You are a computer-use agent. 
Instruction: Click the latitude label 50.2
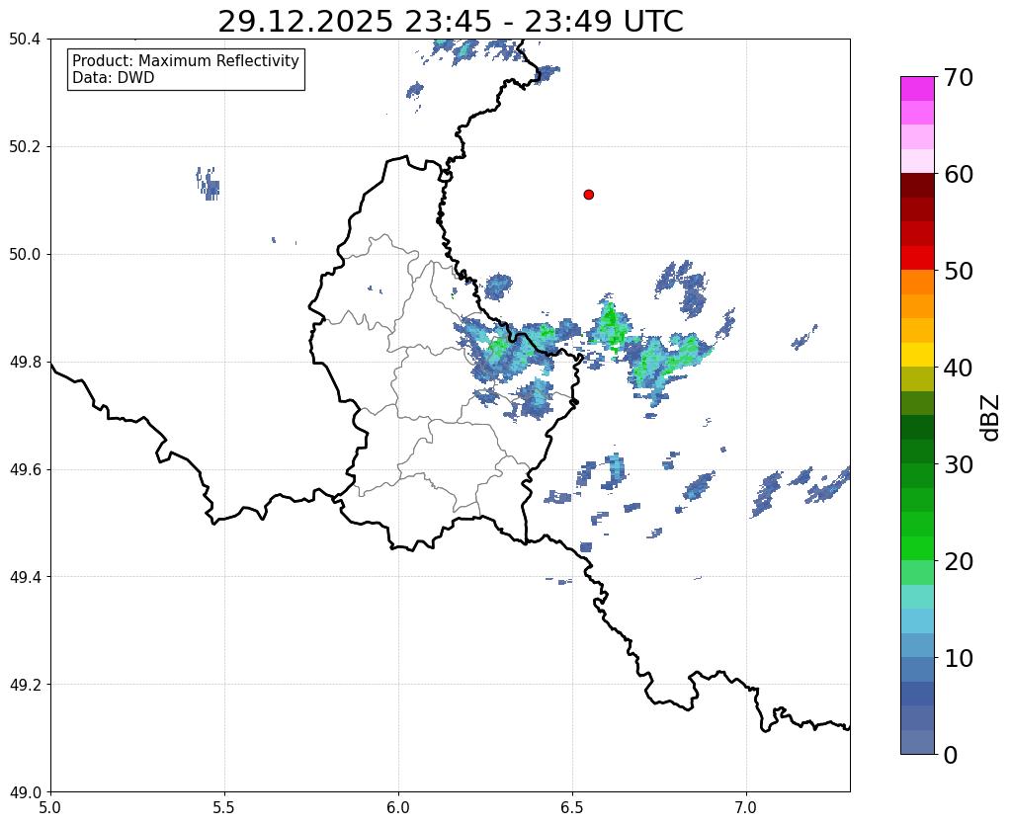tap(25, 147)
